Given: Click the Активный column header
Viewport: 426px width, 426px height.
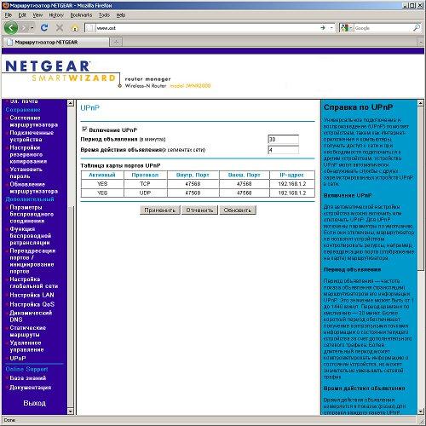Looking at the screenshot, I should coord(102,175).
